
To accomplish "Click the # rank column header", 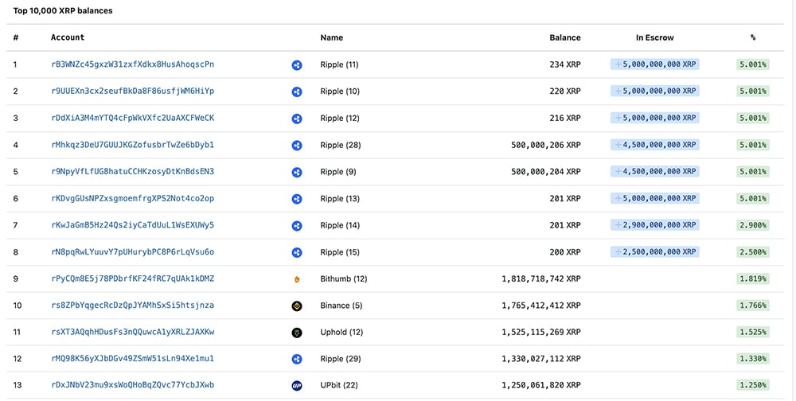I will [16, 37].
